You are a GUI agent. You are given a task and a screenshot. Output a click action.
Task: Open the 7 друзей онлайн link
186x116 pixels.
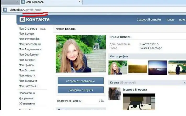pyautogui.click(x=148, y=20)
